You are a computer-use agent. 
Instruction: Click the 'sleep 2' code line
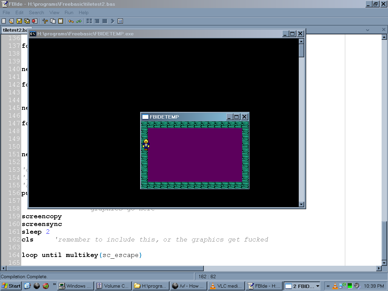[36, 232]
